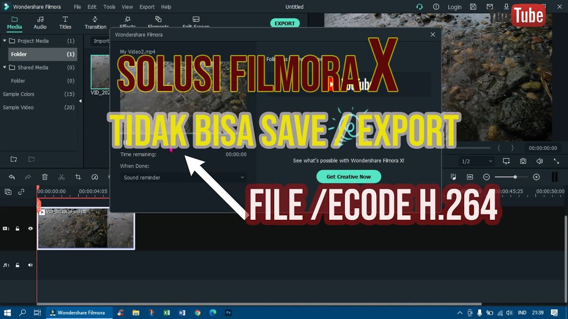The image size is (568, 319).
Task: Open the Audio tab
Action: (40, 23)
